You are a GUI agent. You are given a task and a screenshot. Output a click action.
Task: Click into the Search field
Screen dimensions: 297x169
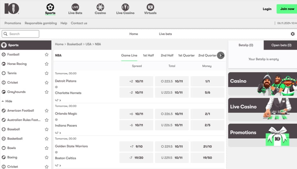click(21, 34)
